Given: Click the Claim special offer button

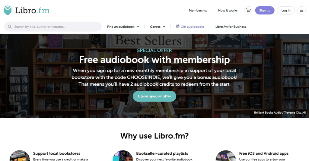Looking at the screenshot, I should [154, 96].
